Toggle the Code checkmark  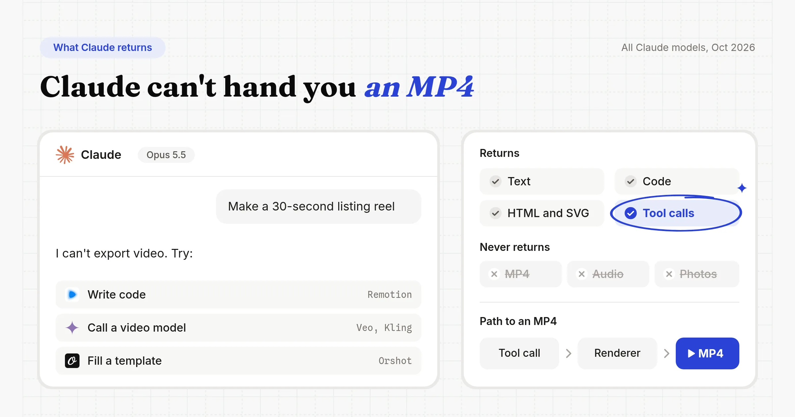coord(631,181)
